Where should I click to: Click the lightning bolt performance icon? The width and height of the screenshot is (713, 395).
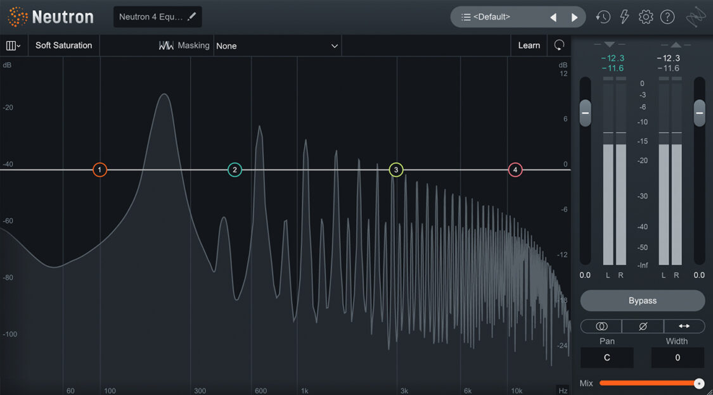coord(624,16)
